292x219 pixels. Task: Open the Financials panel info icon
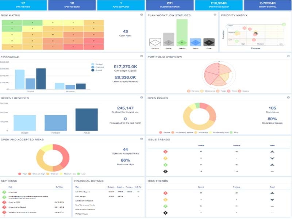(142, 57)
